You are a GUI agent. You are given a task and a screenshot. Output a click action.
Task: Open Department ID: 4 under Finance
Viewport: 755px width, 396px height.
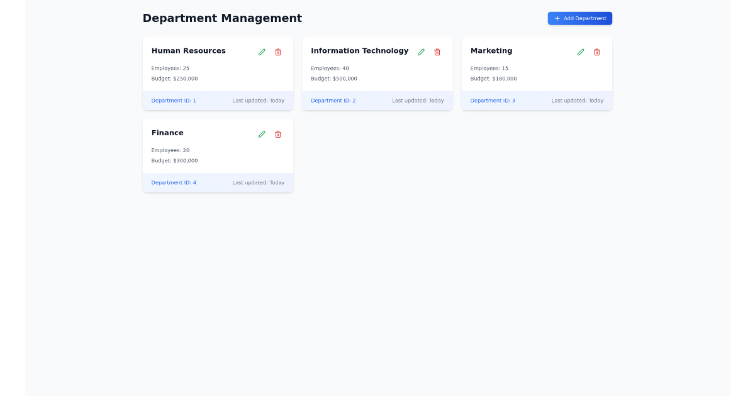tap(173, 182)
